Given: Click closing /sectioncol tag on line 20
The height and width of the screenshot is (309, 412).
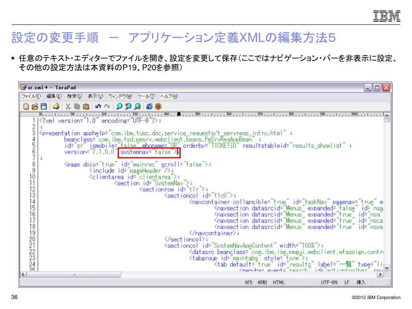Looking at the screenshot, I should pos(184,239).
